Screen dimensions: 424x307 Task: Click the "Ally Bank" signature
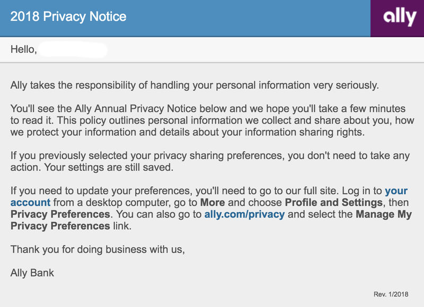click(x=32, y=273)
